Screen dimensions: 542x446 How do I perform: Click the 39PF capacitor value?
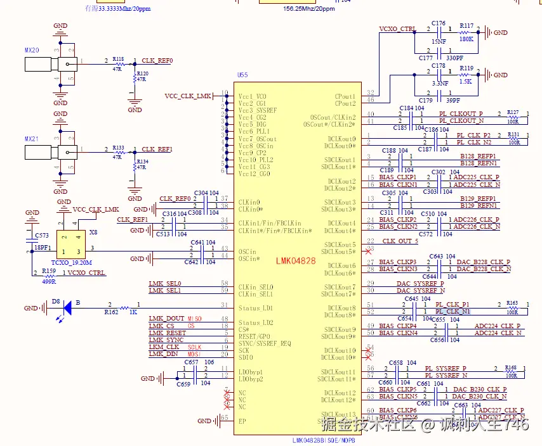453,100
